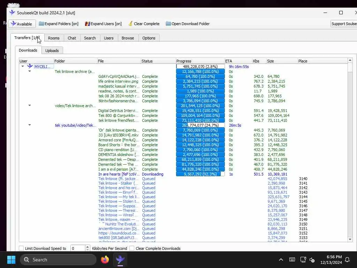The width and height of the screenshot is (357, 268).
Task: Select downloading file In are hearts
Action: pyautogui.click(x=119, y=174)
